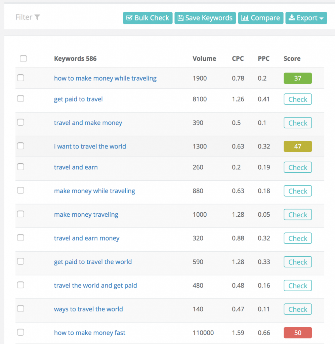This screenshot has width=335, height=344.
Task: Click the green score badge 37
Action: pyautogui.click(x=297, y=78)
